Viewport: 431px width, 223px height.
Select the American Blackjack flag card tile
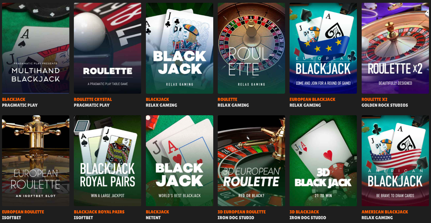395,161
